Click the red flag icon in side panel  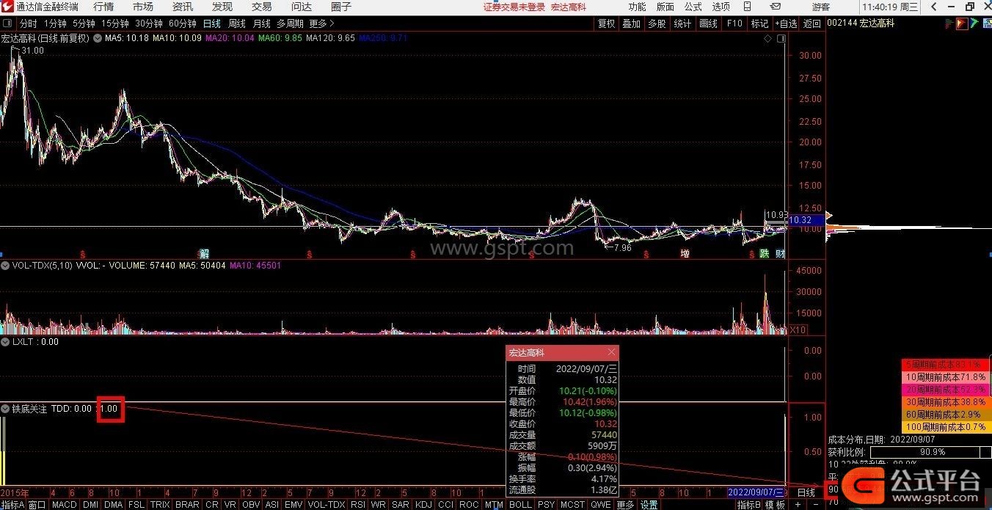960,23
